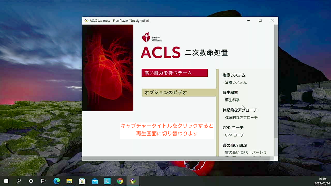Screen dimensions: 331x186
Task: Open the 治療システム video link under its heading
Action: tap(236, 82)
